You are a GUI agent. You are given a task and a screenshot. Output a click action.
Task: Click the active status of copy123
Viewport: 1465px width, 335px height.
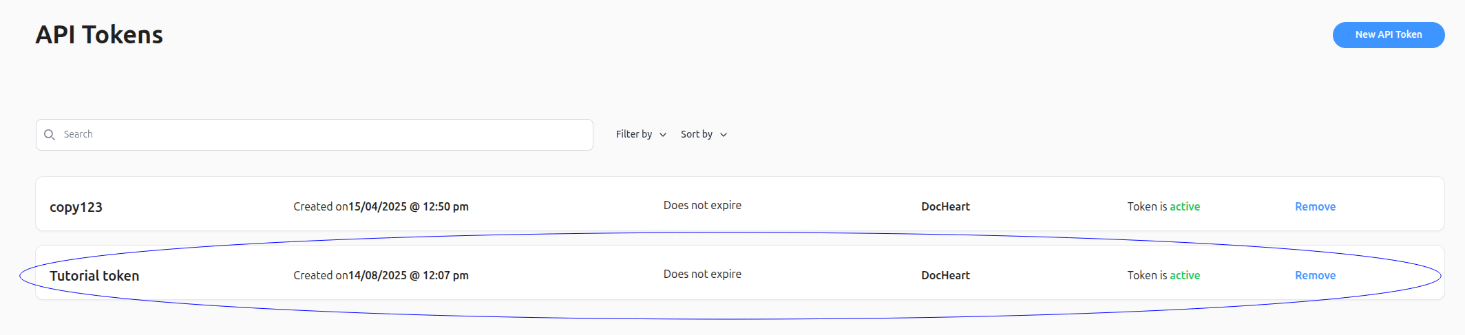[x=1184, y=207]
